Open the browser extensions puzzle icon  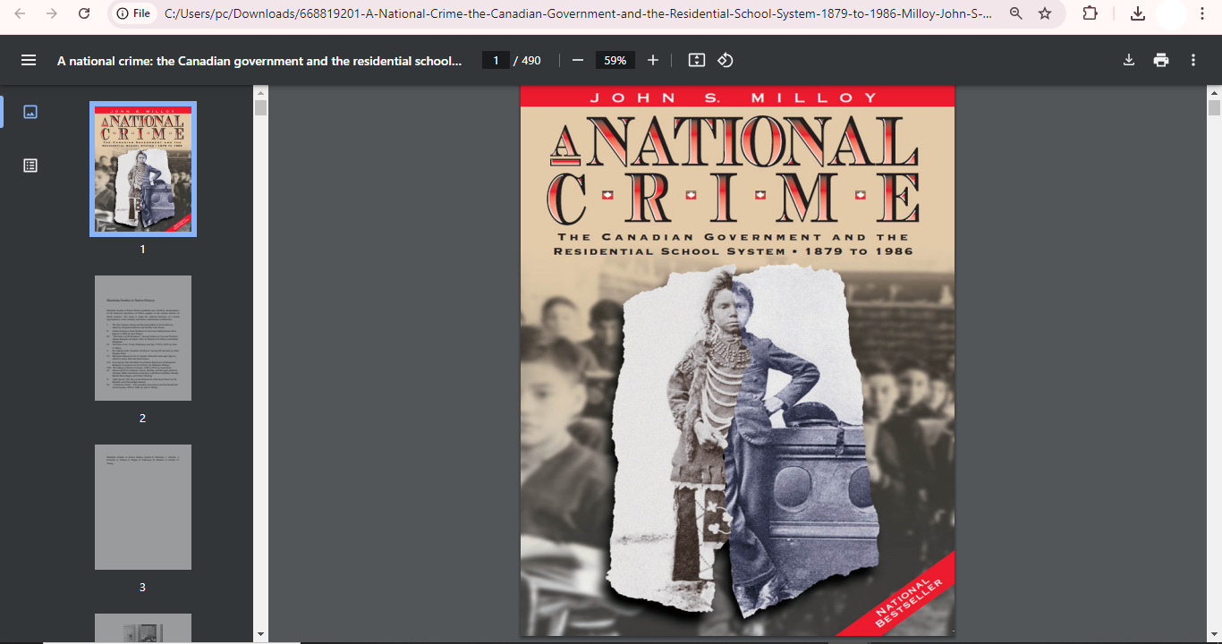[1090, 13]
